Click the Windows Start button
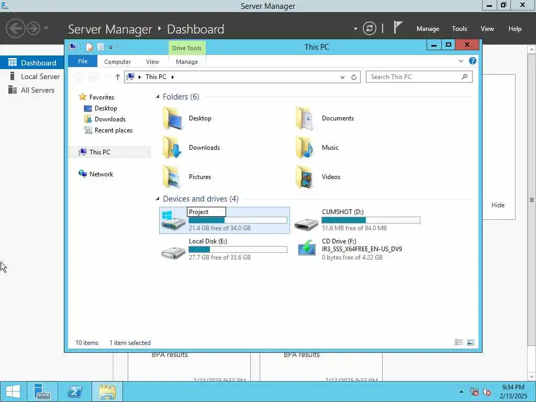Viewport: 536px width, 402px height. (x=13, y=392)
